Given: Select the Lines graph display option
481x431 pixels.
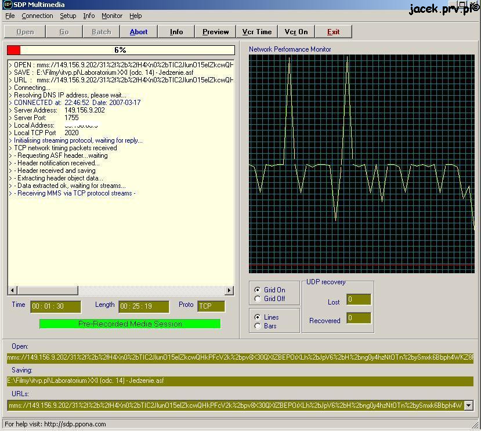Looking at the screenshot, I should (258, 317).
